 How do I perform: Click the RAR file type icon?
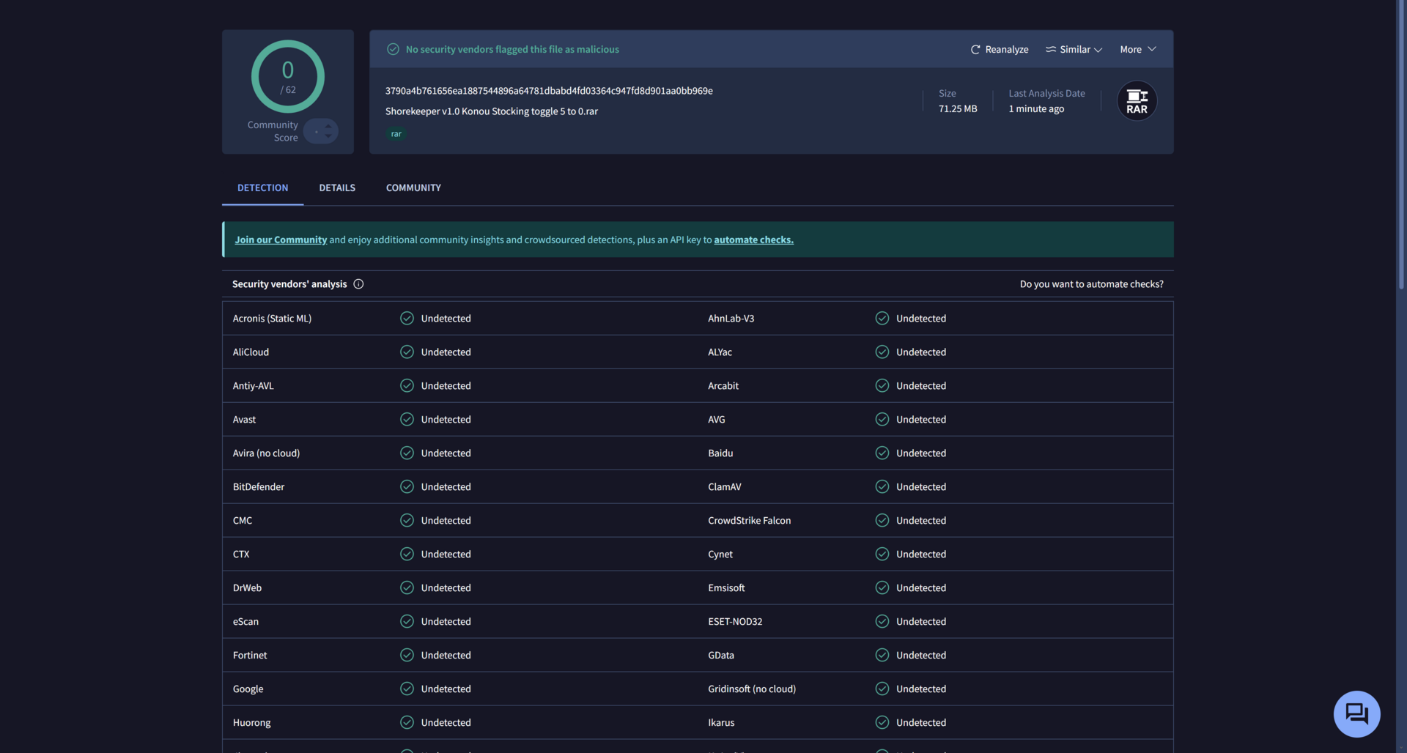[x=1137, y=101]
